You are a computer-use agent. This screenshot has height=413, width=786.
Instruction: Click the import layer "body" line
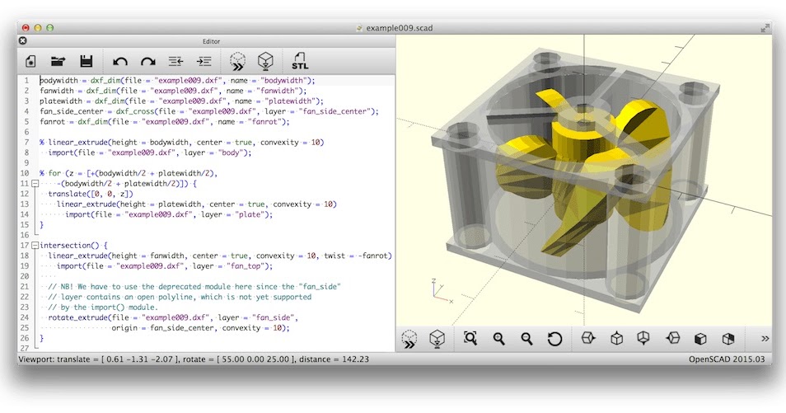click(x=150, y=153)
